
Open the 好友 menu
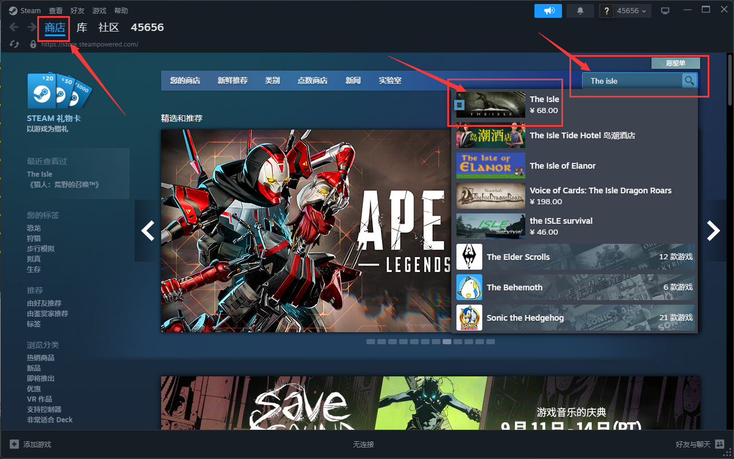point(77,10)
